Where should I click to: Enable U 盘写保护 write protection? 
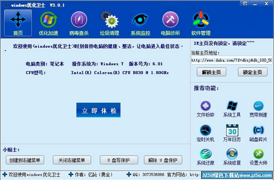point(119,160)
